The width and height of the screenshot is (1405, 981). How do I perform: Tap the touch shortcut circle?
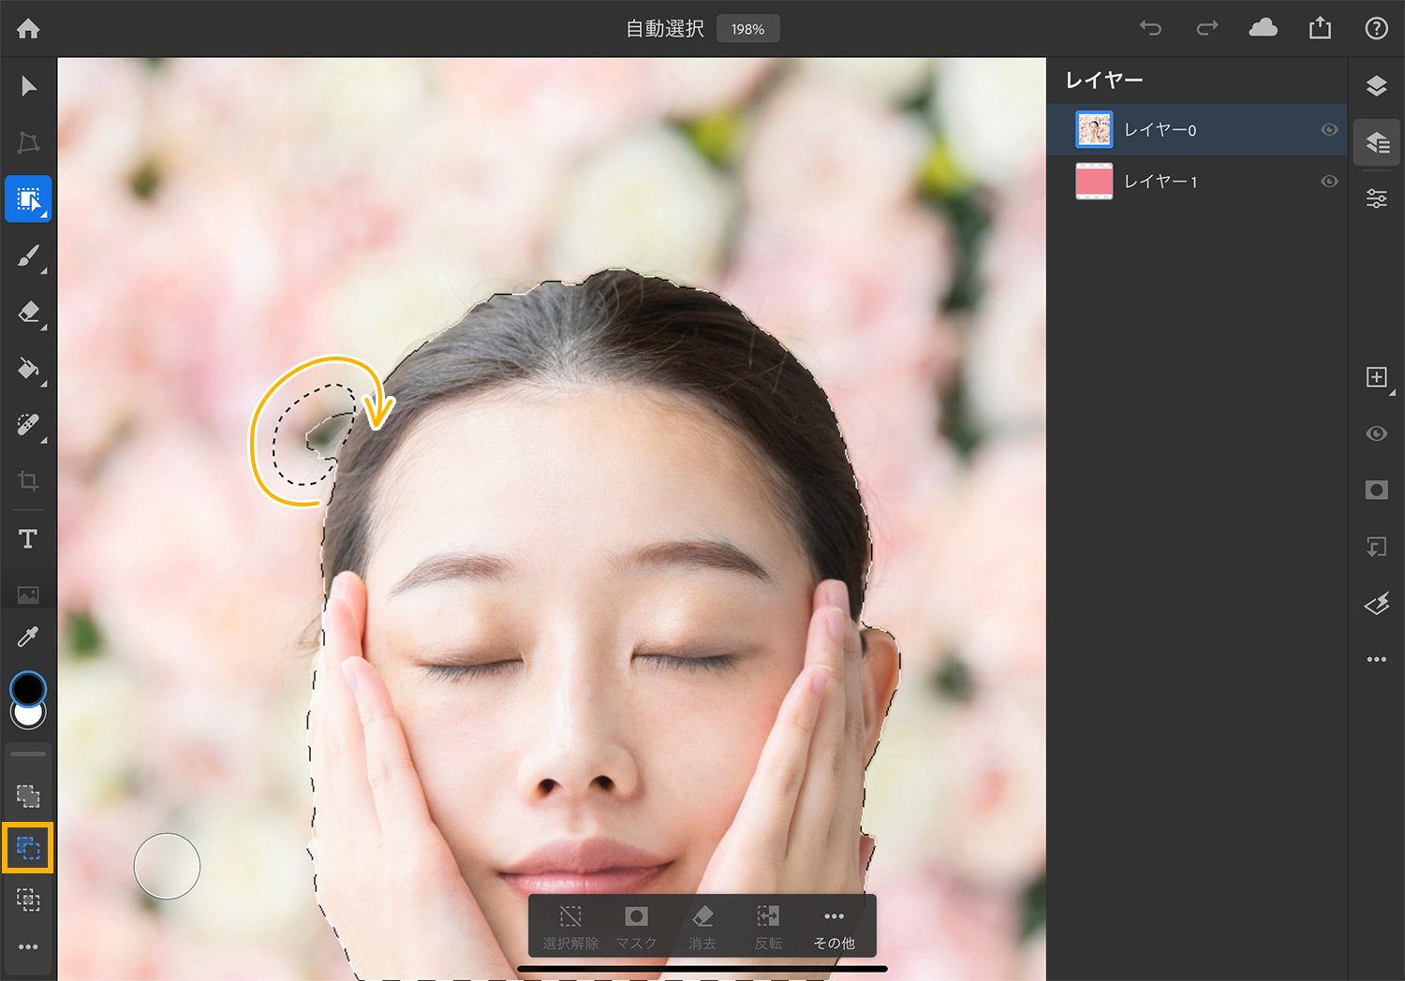[x=167, y=866]
